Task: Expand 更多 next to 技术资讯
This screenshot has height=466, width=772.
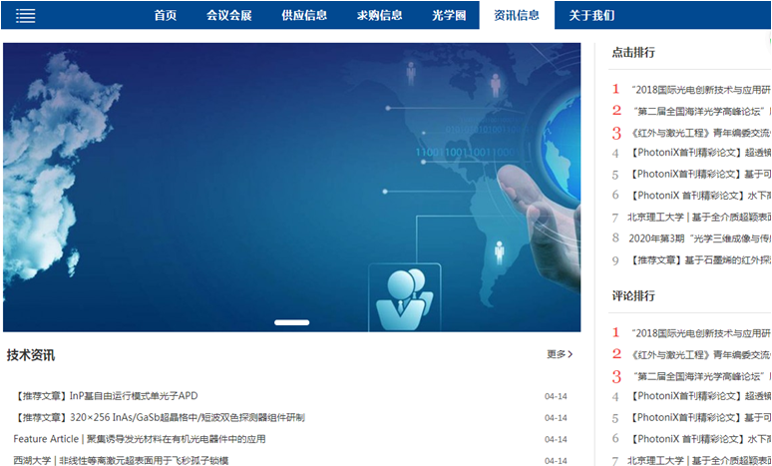Action: coord(559,354)
